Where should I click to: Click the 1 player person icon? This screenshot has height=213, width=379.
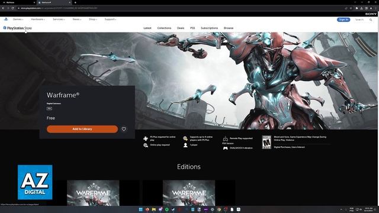tap(185, 145)
